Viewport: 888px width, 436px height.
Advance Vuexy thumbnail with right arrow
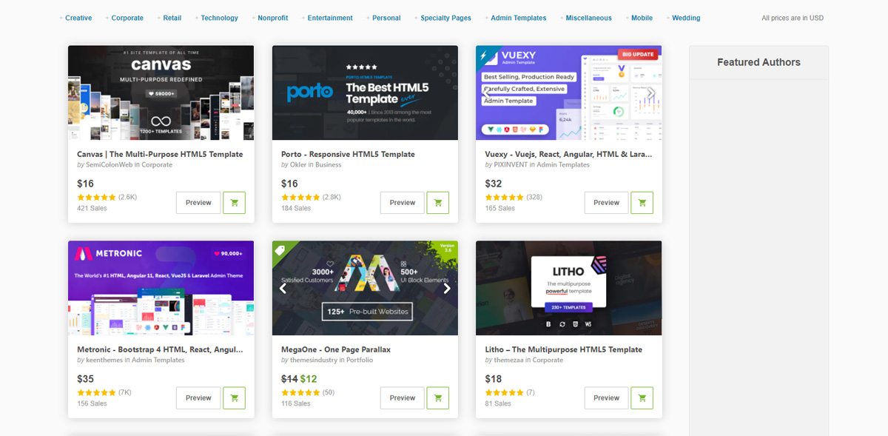point(651,93)
